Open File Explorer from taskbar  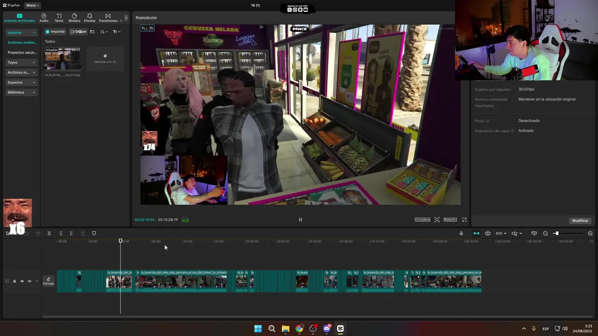coord(285,329)
